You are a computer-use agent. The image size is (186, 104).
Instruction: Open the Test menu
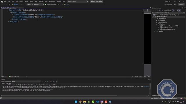click(36, 1)
